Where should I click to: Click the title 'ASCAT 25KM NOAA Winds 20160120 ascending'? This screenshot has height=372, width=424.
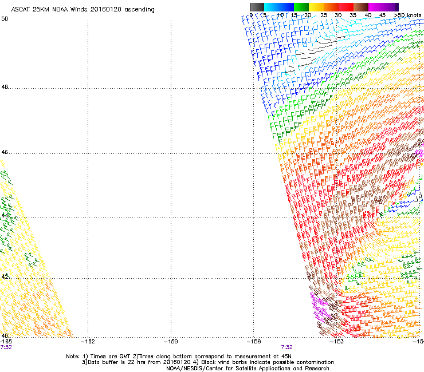point(83,10)
